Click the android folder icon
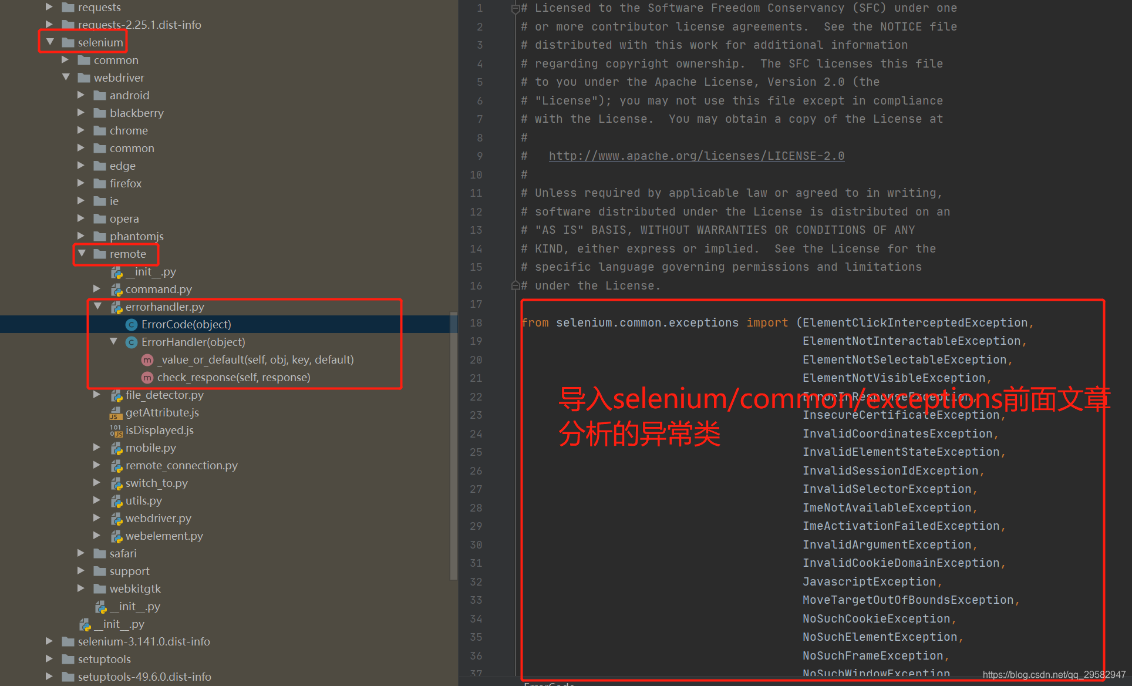This screenshot has height=686, width=1132. (100, 95)
